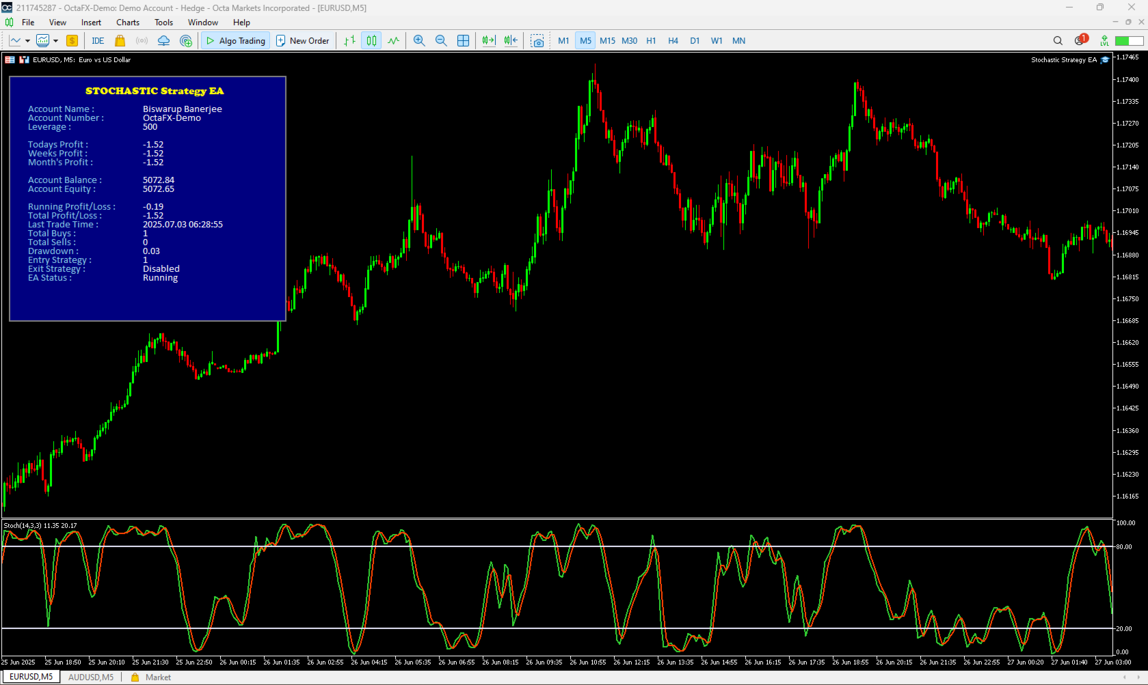
Task: Open the Help menu
Action: tap(241, 23)
